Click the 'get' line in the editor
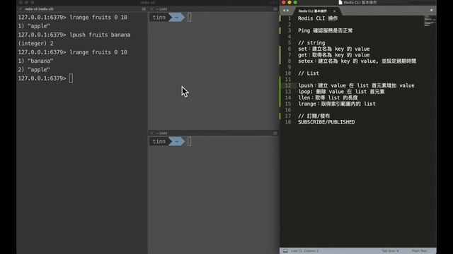This screenshot has width=453, height=254. click(333, 55)
